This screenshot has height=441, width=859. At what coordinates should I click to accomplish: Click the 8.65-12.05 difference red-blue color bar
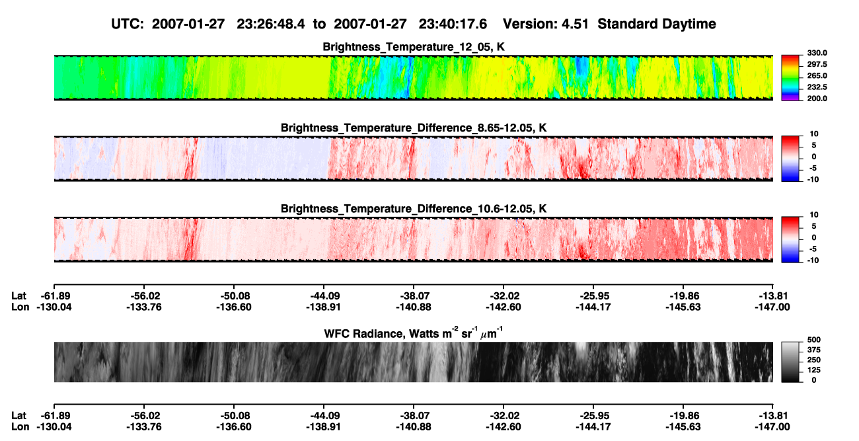(792, 157)
